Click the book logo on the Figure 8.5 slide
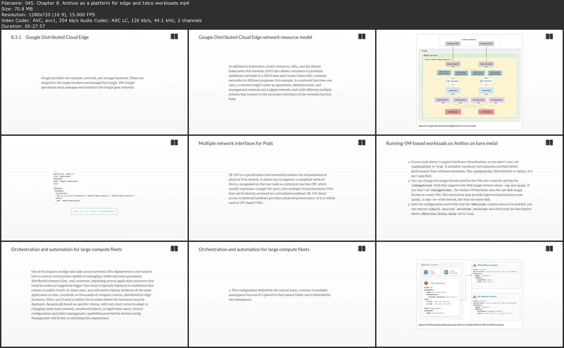This screenshot has width=564, height=348. pyautogui.click(x=549, y=37)
